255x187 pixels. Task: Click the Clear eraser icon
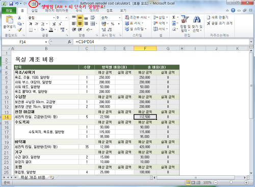[x=174, y=29]
